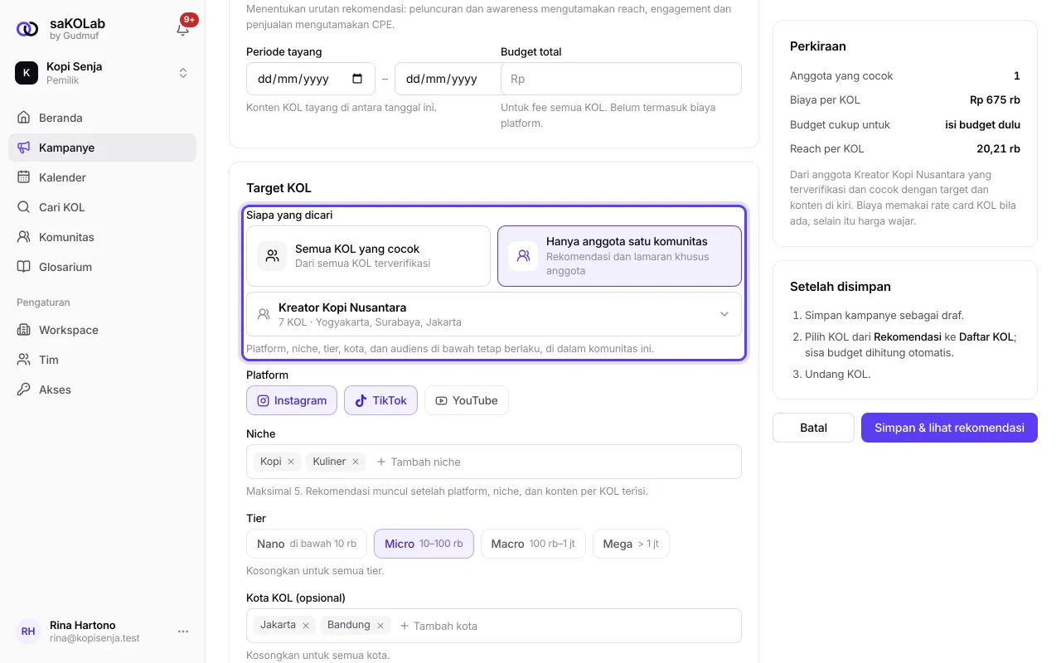This screenshot has width=1061, height=663.
Task: Expand the Kreator Kopi Nusantara community dropdown
Action: pyautogui.click(x=494, y=314)
